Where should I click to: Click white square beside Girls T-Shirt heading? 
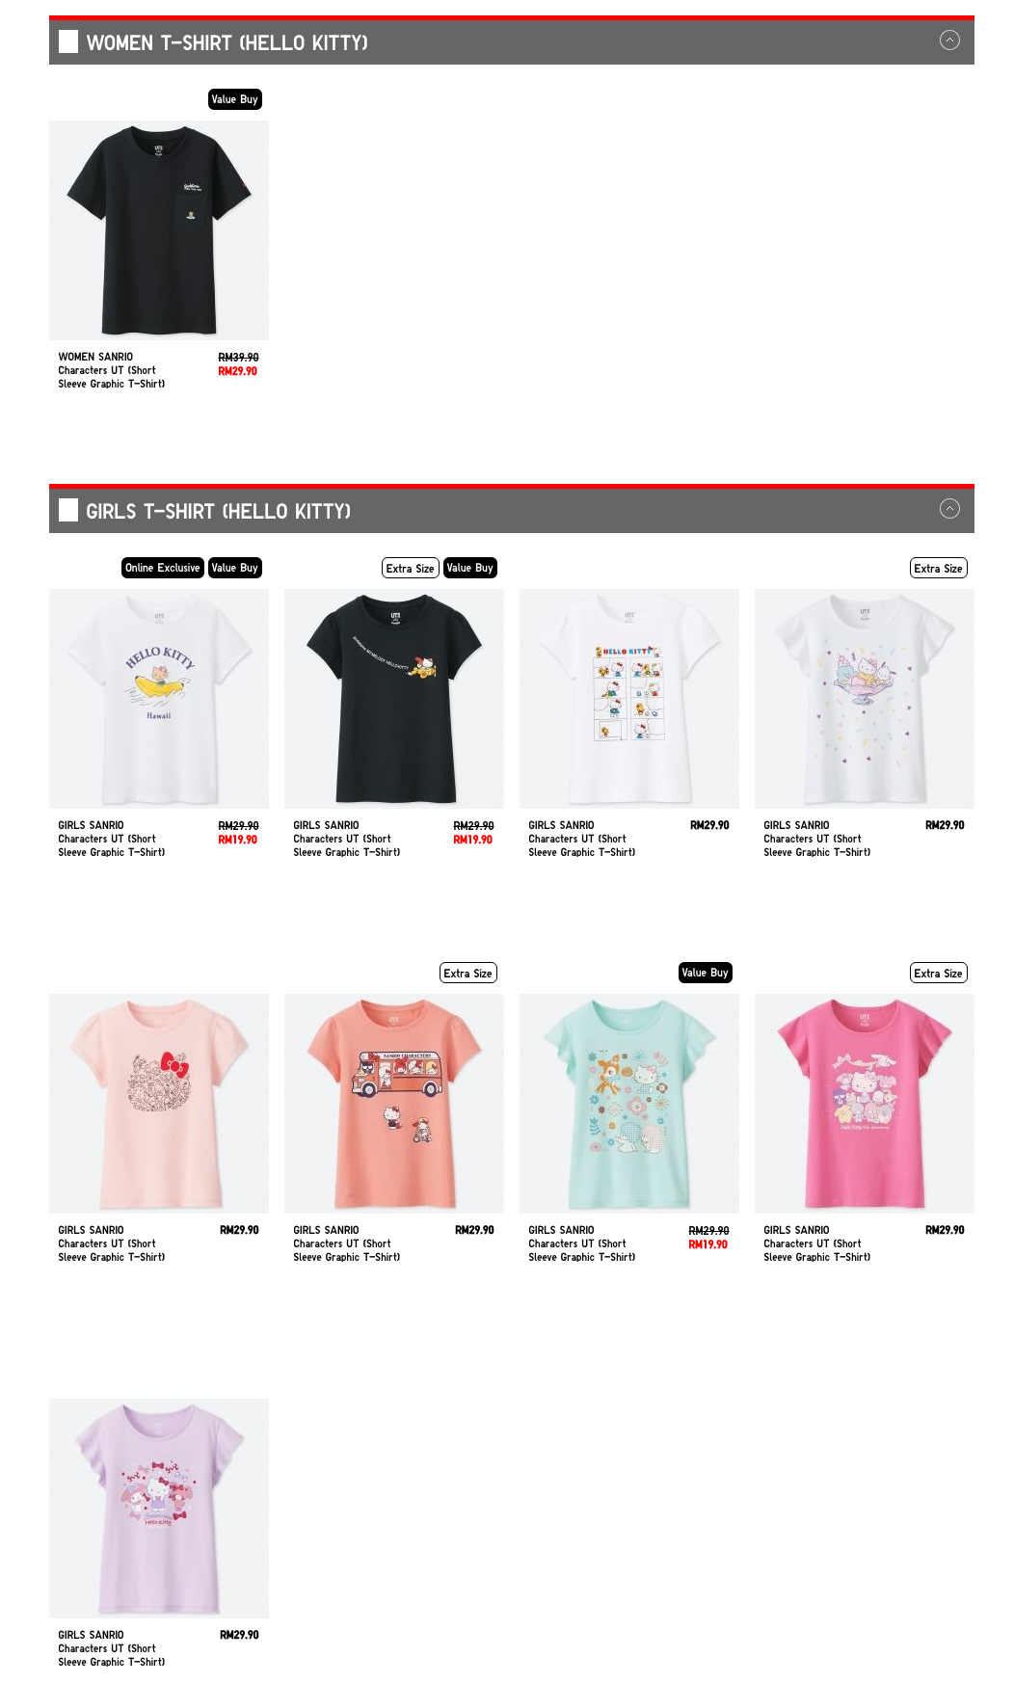point(68,510)
